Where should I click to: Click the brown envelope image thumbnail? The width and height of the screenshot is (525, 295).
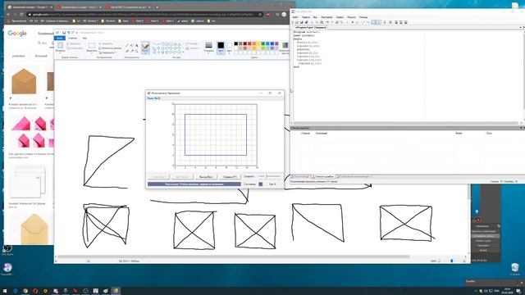[x=24, y=81]
